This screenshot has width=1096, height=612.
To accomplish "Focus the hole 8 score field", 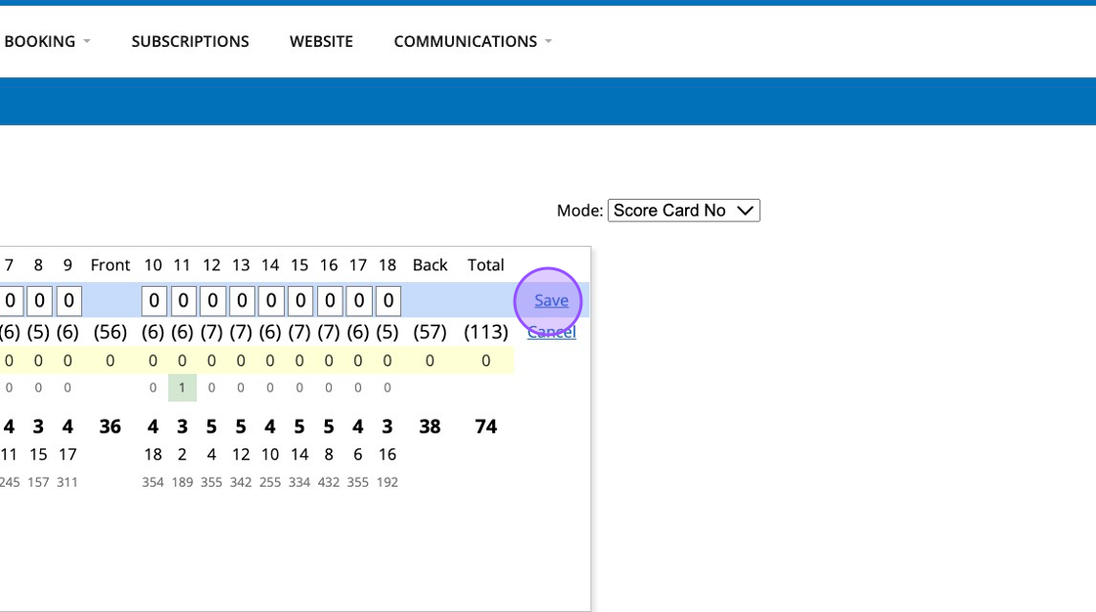I will [39, 301].
